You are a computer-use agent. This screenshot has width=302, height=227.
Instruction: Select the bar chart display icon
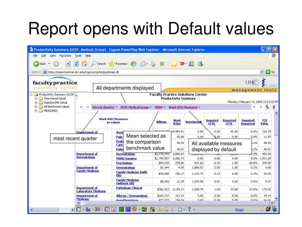[x=88, y=209]
